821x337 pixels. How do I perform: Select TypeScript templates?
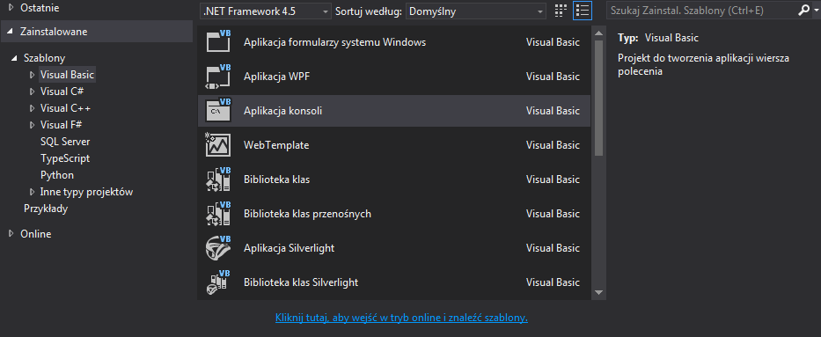pyautogui.click(x=65, y=158)
